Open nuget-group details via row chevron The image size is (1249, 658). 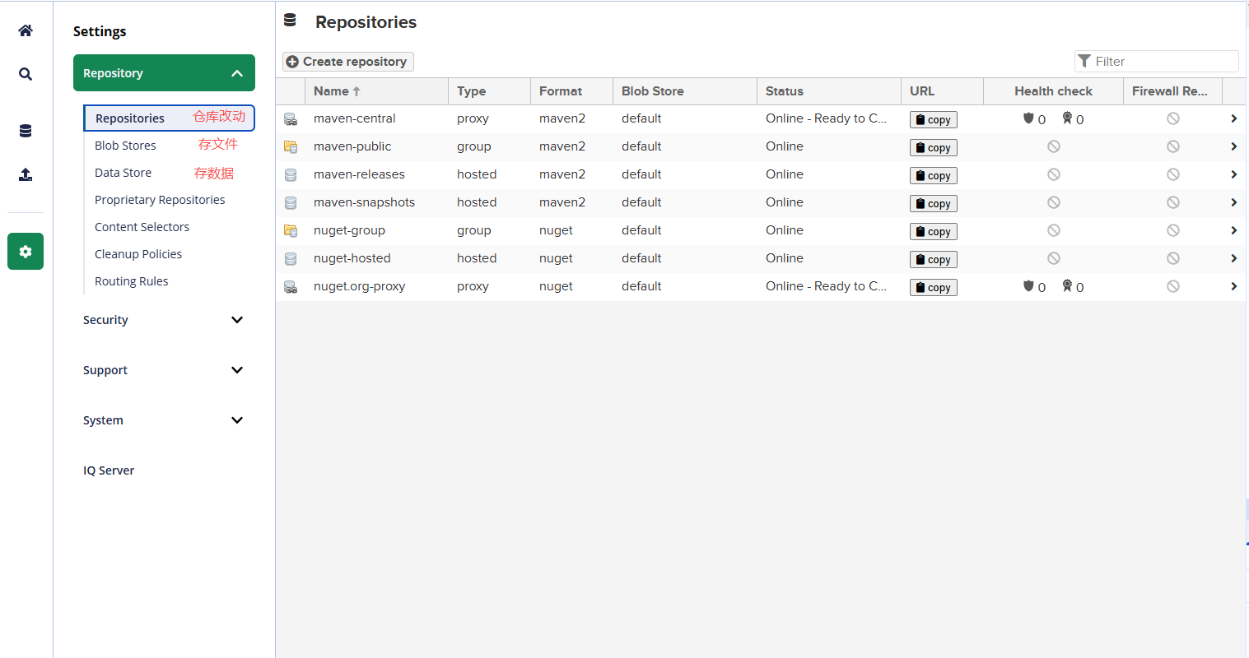(1233, 230)
